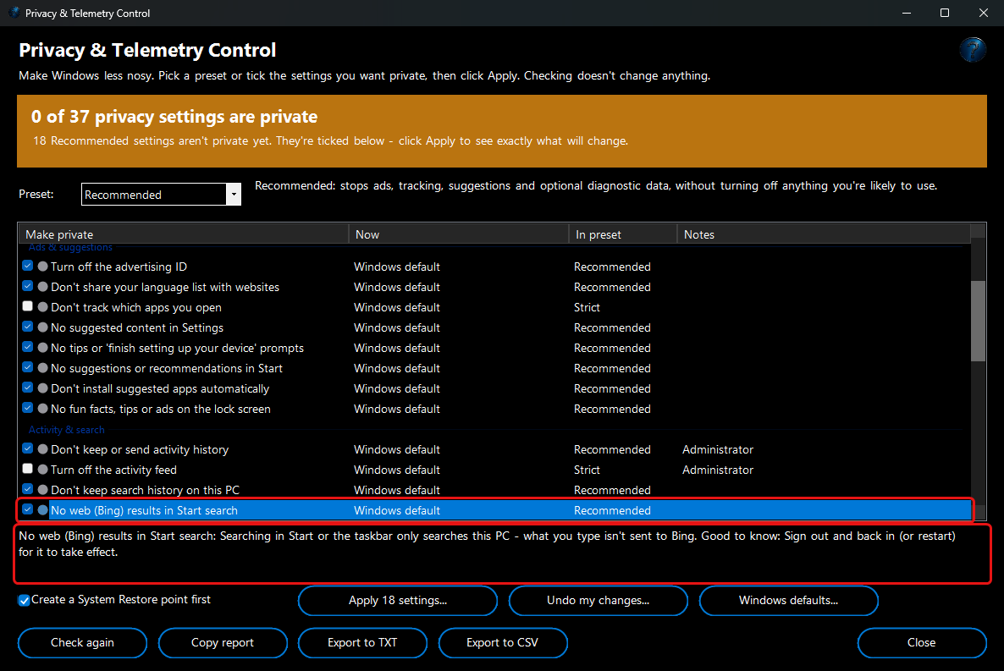Uncheck Don't keep search history on this PC
The image size is (1004, 671).
pos(28,489)
